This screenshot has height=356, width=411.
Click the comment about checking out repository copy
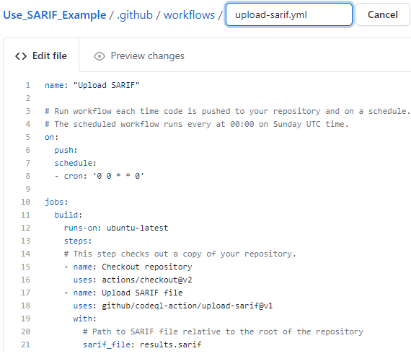coord(180,254)
